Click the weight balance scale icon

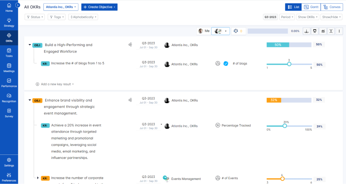(236, 31)
